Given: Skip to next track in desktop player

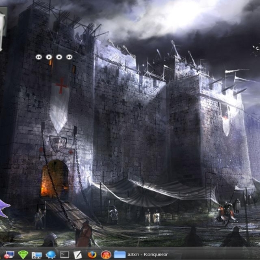Looking at the screenshot, I should click(x=69, y=57).
